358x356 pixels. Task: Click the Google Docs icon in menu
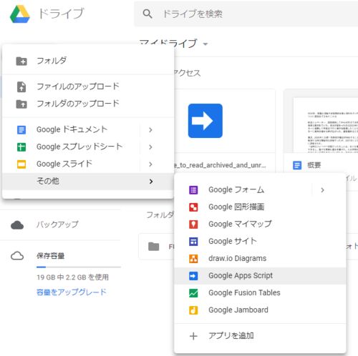pos(21,130)
